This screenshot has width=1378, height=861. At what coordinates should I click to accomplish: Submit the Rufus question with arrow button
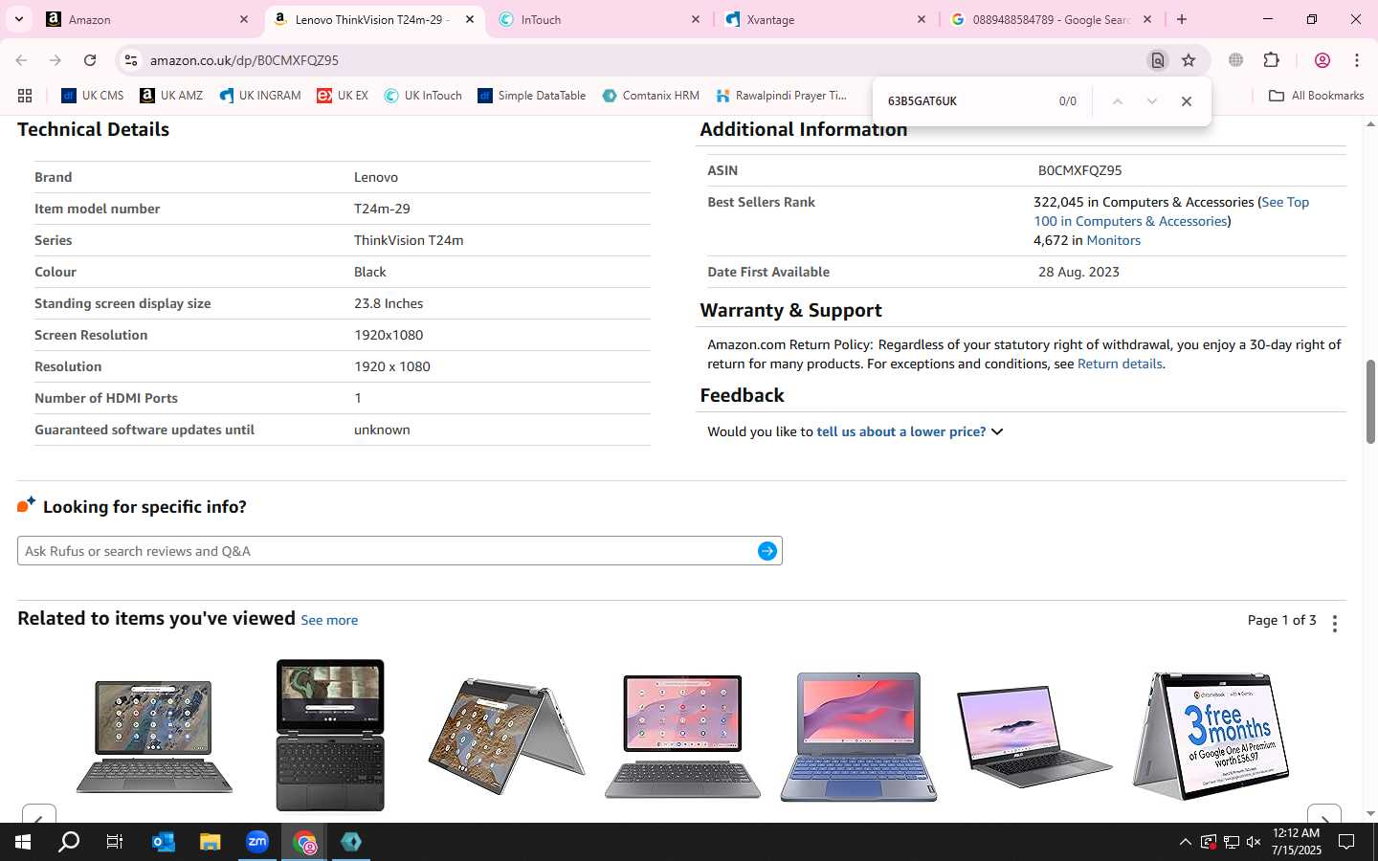[767, 551]
